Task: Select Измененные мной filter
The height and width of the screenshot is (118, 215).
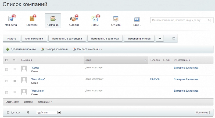Action: point(139,38)
